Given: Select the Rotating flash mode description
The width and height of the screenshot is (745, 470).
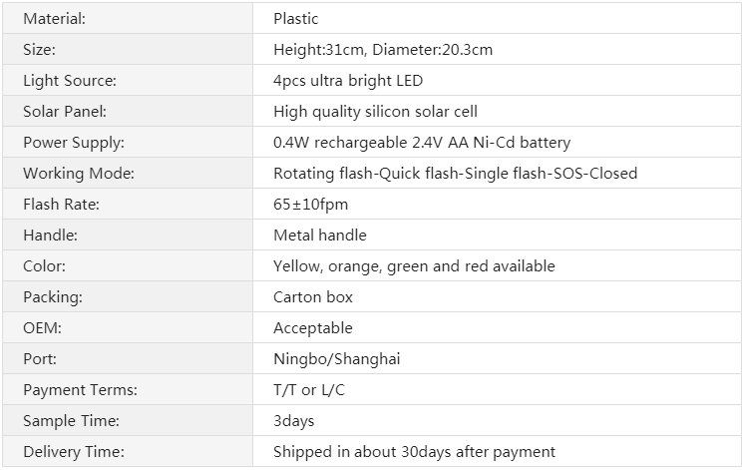Looking at the screenshot, I should [455, 174].
